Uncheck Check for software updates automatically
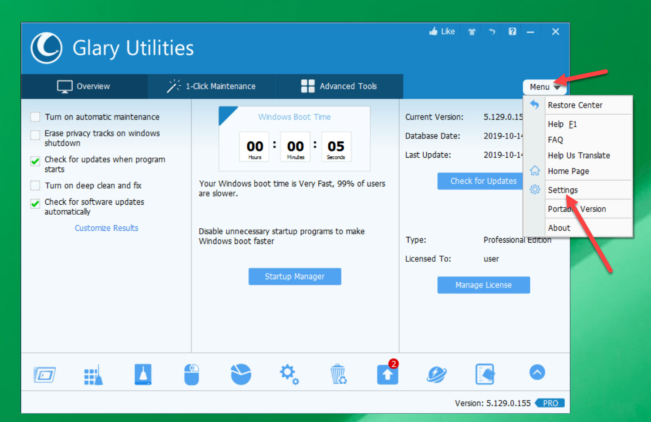 point(35,204)
